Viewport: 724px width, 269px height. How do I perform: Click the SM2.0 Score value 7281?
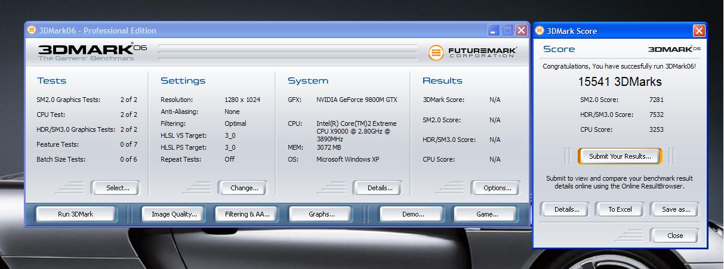pos(656,100)
